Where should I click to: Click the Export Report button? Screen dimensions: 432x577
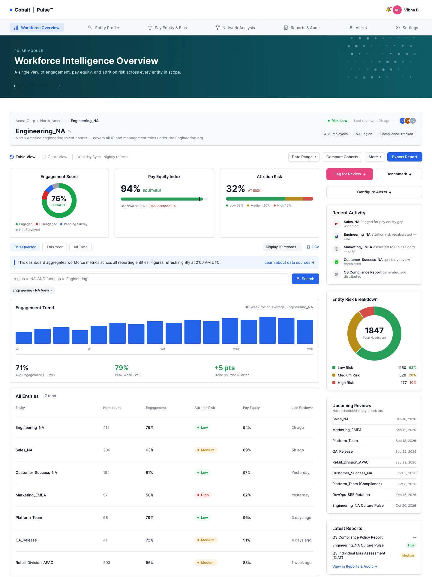[x=405, y=157]
